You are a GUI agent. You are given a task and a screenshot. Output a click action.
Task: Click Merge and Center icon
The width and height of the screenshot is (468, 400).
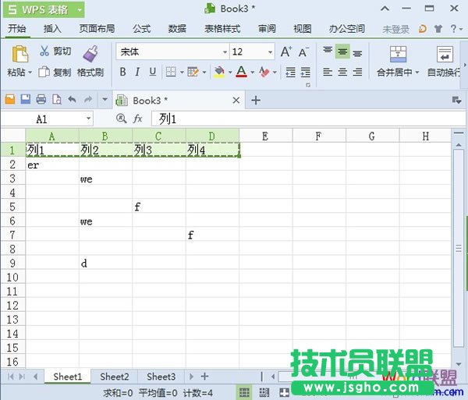click(x=398, y=54)
